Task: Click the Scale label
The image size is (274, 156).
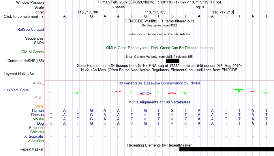Action: (39, 7)
